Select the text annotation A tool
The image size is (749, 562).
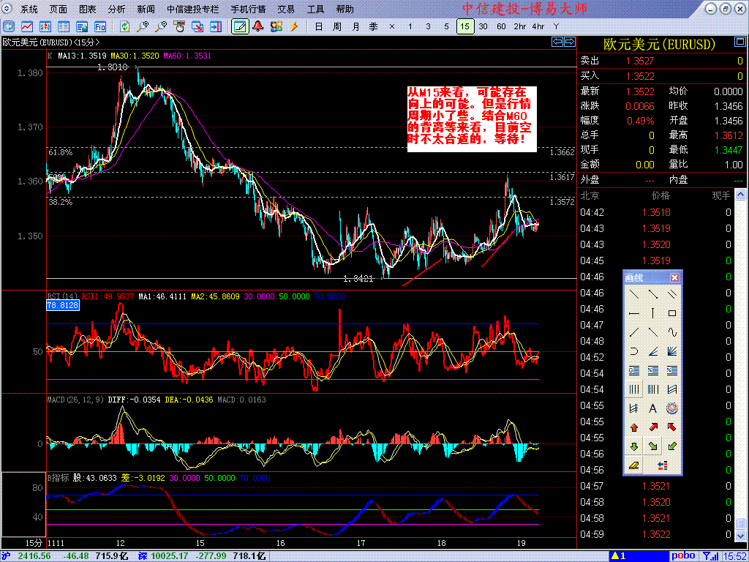653,408
